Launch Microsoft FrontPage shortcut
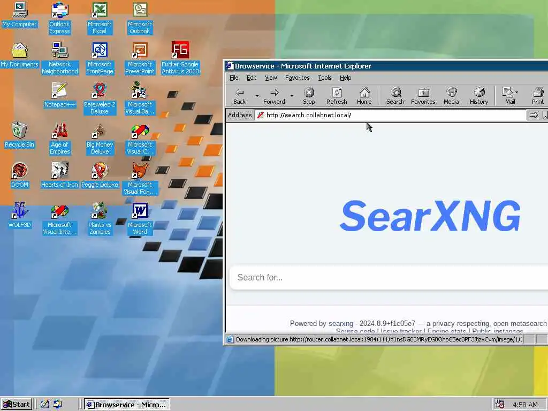The height and width of the screenshot is (411, 548). (100, 58)
